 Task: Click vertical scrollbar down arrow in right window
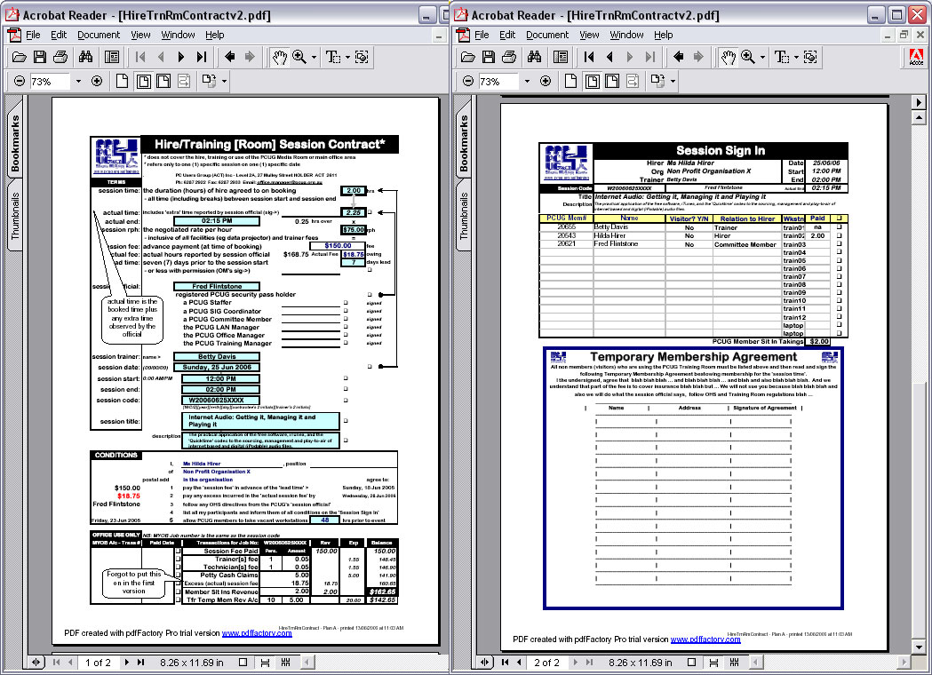919,647
